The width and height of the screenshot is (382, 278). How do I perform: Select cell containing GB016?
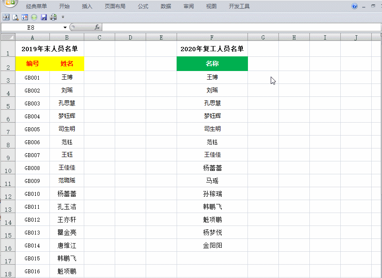pos(32,271)
